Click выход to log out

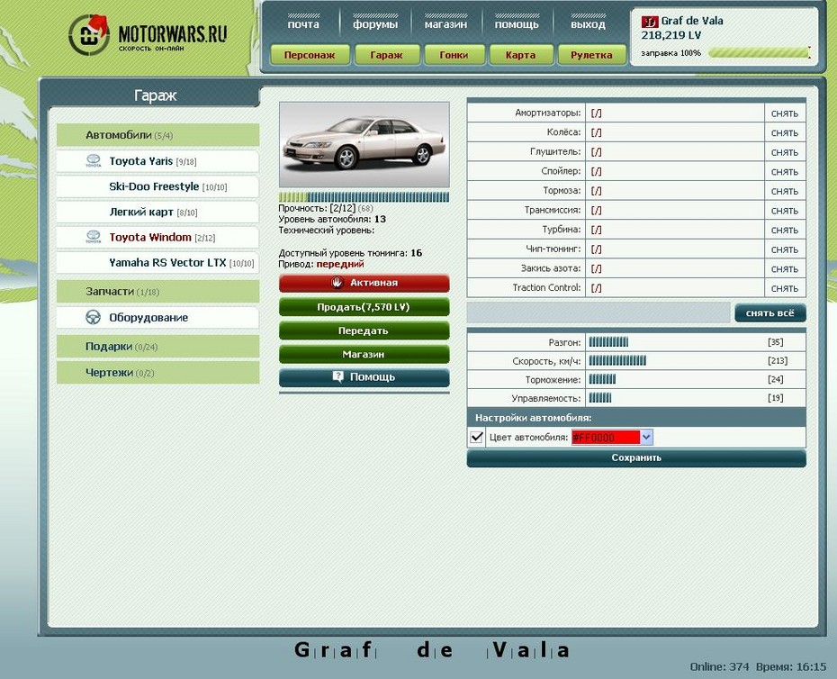click(588, 24)
